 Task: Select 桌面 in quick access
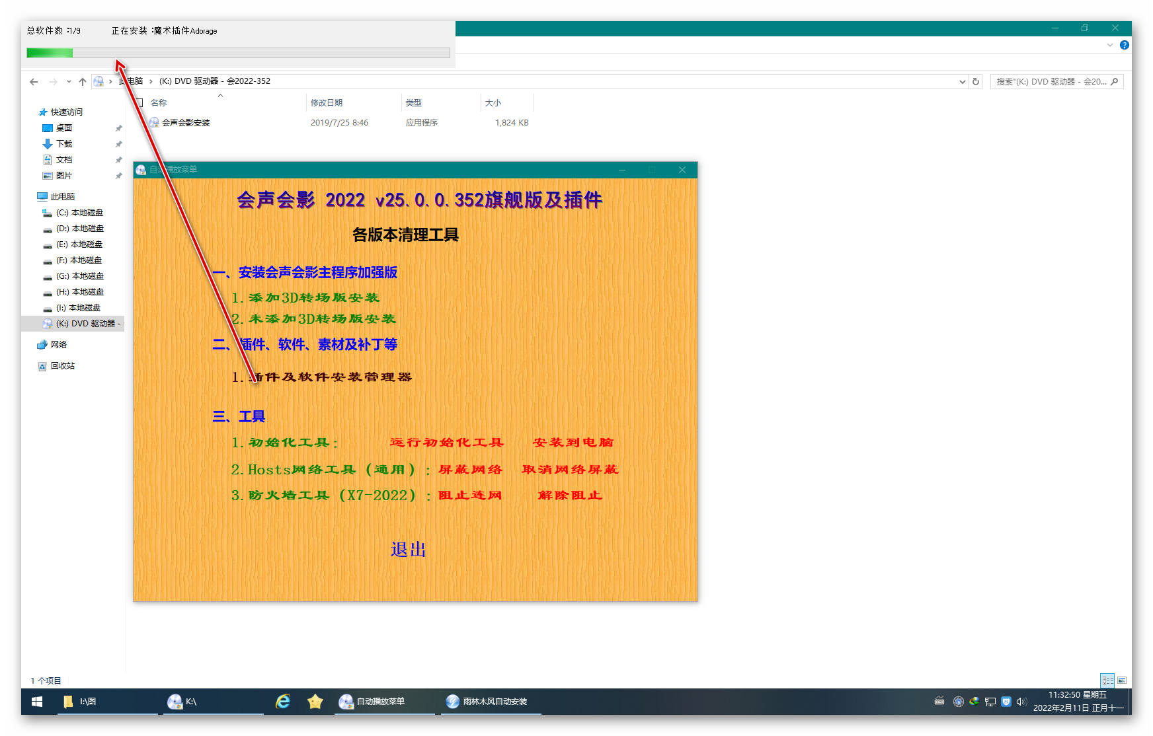[x=64, y=128]
